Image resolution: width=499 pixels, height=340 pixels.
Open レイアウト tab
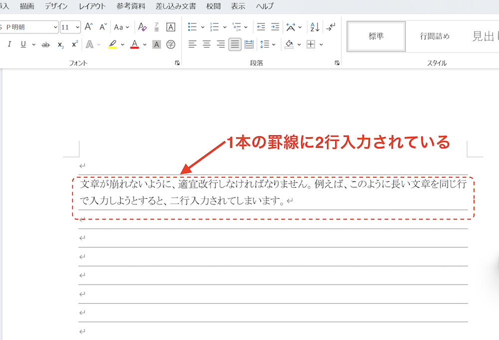pyautogui.click(x=92, y=6)
